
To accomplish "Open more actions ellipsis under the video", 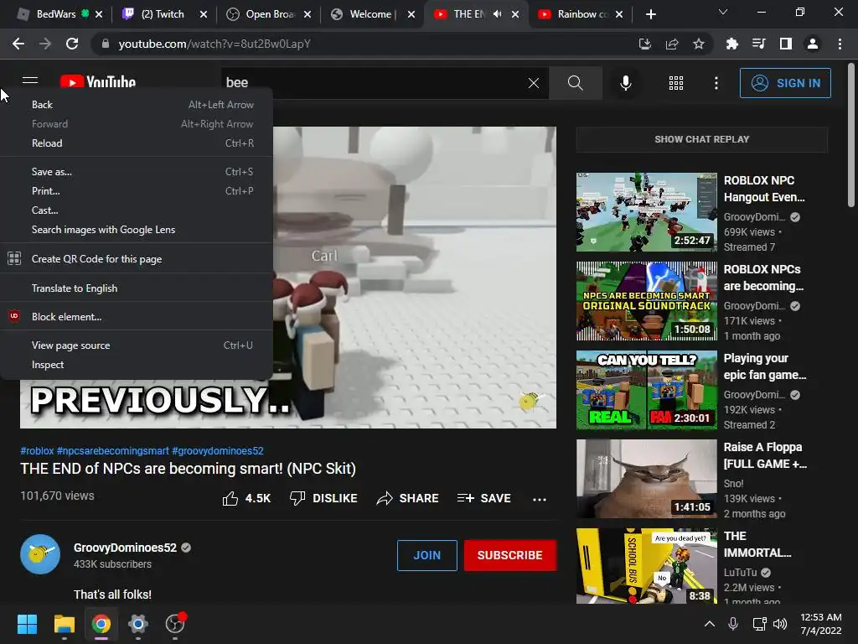I will point(540,499).
